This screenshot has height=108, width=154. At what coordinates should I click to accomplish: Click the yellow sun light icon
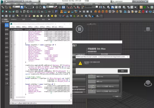point(52,16)
